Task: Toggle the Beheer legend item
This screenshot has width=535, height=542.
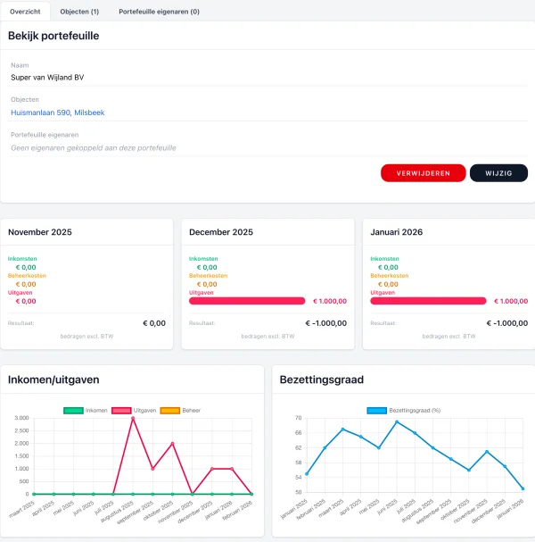Action: pyautogui.click(x=181, y=410)
